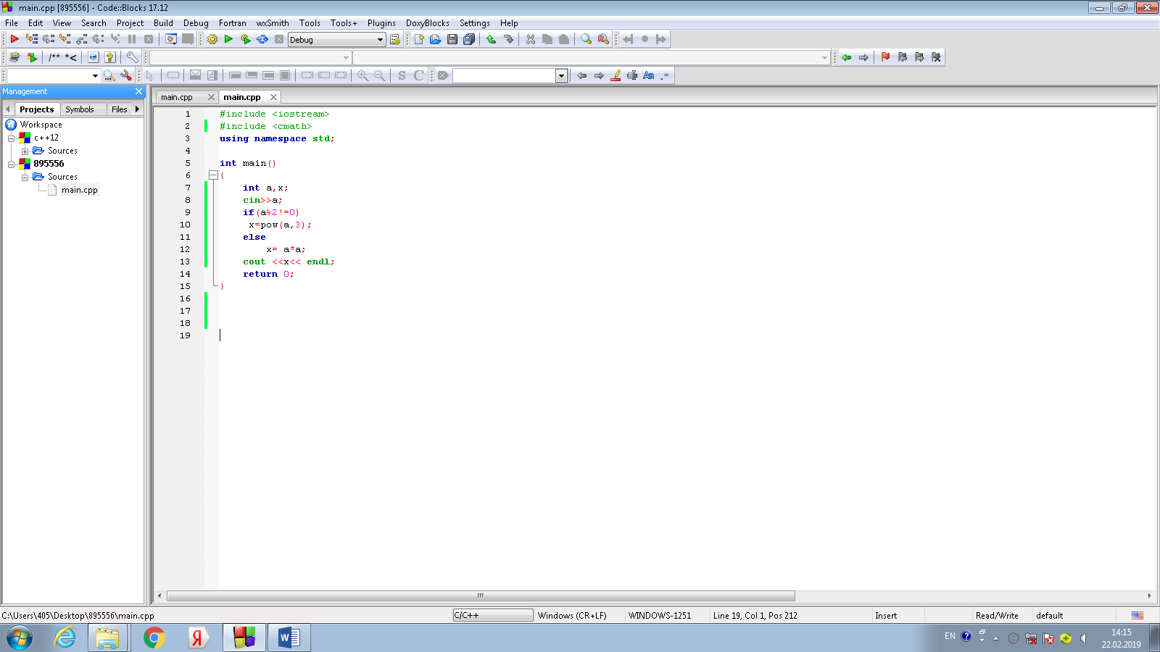Expand Sources folder under c++12 project

25,151
